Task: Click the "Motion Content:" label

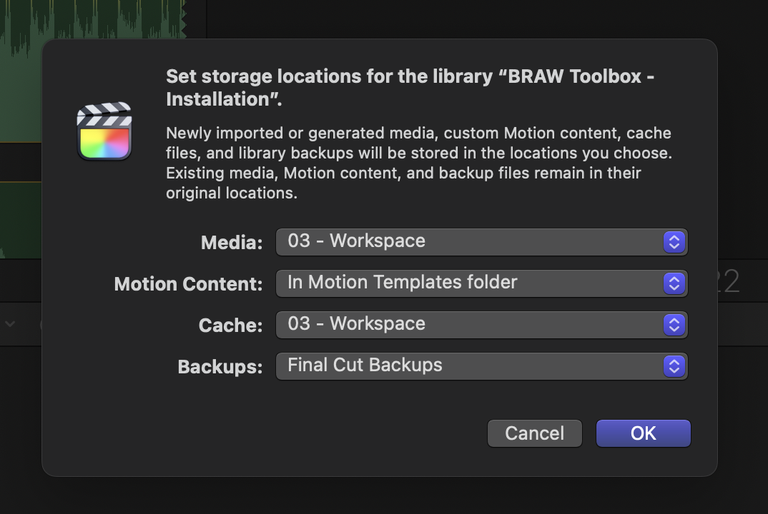Action: tap(189, 284)
